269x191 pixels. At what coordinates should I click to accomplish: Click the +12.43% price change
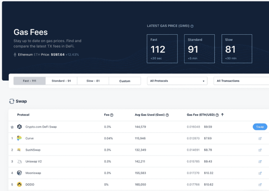pyautogui.click(x=72, y=55)
